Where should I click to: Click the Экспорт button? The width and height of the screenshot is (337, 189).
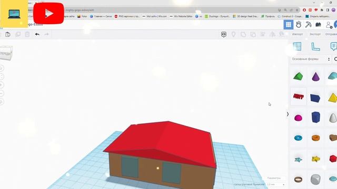[315, 34]
